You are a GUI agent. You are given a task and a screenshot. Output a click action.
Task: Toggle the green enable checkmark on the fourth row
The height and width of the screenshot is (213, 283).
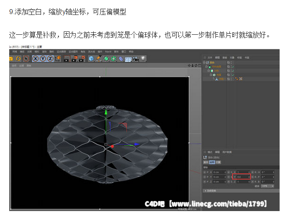coord(233,75)
